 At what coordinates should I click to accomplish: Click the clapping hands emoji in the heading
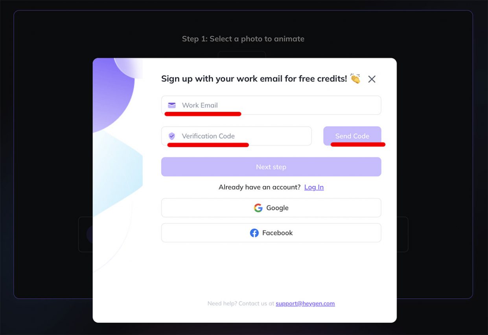pyautogui.click(x=355, y=79)
